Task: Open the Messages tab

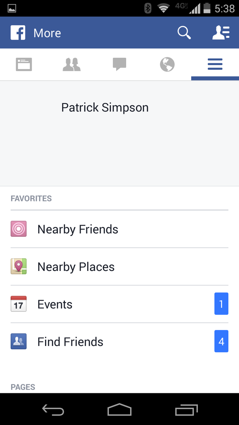Action: point(119,64)
